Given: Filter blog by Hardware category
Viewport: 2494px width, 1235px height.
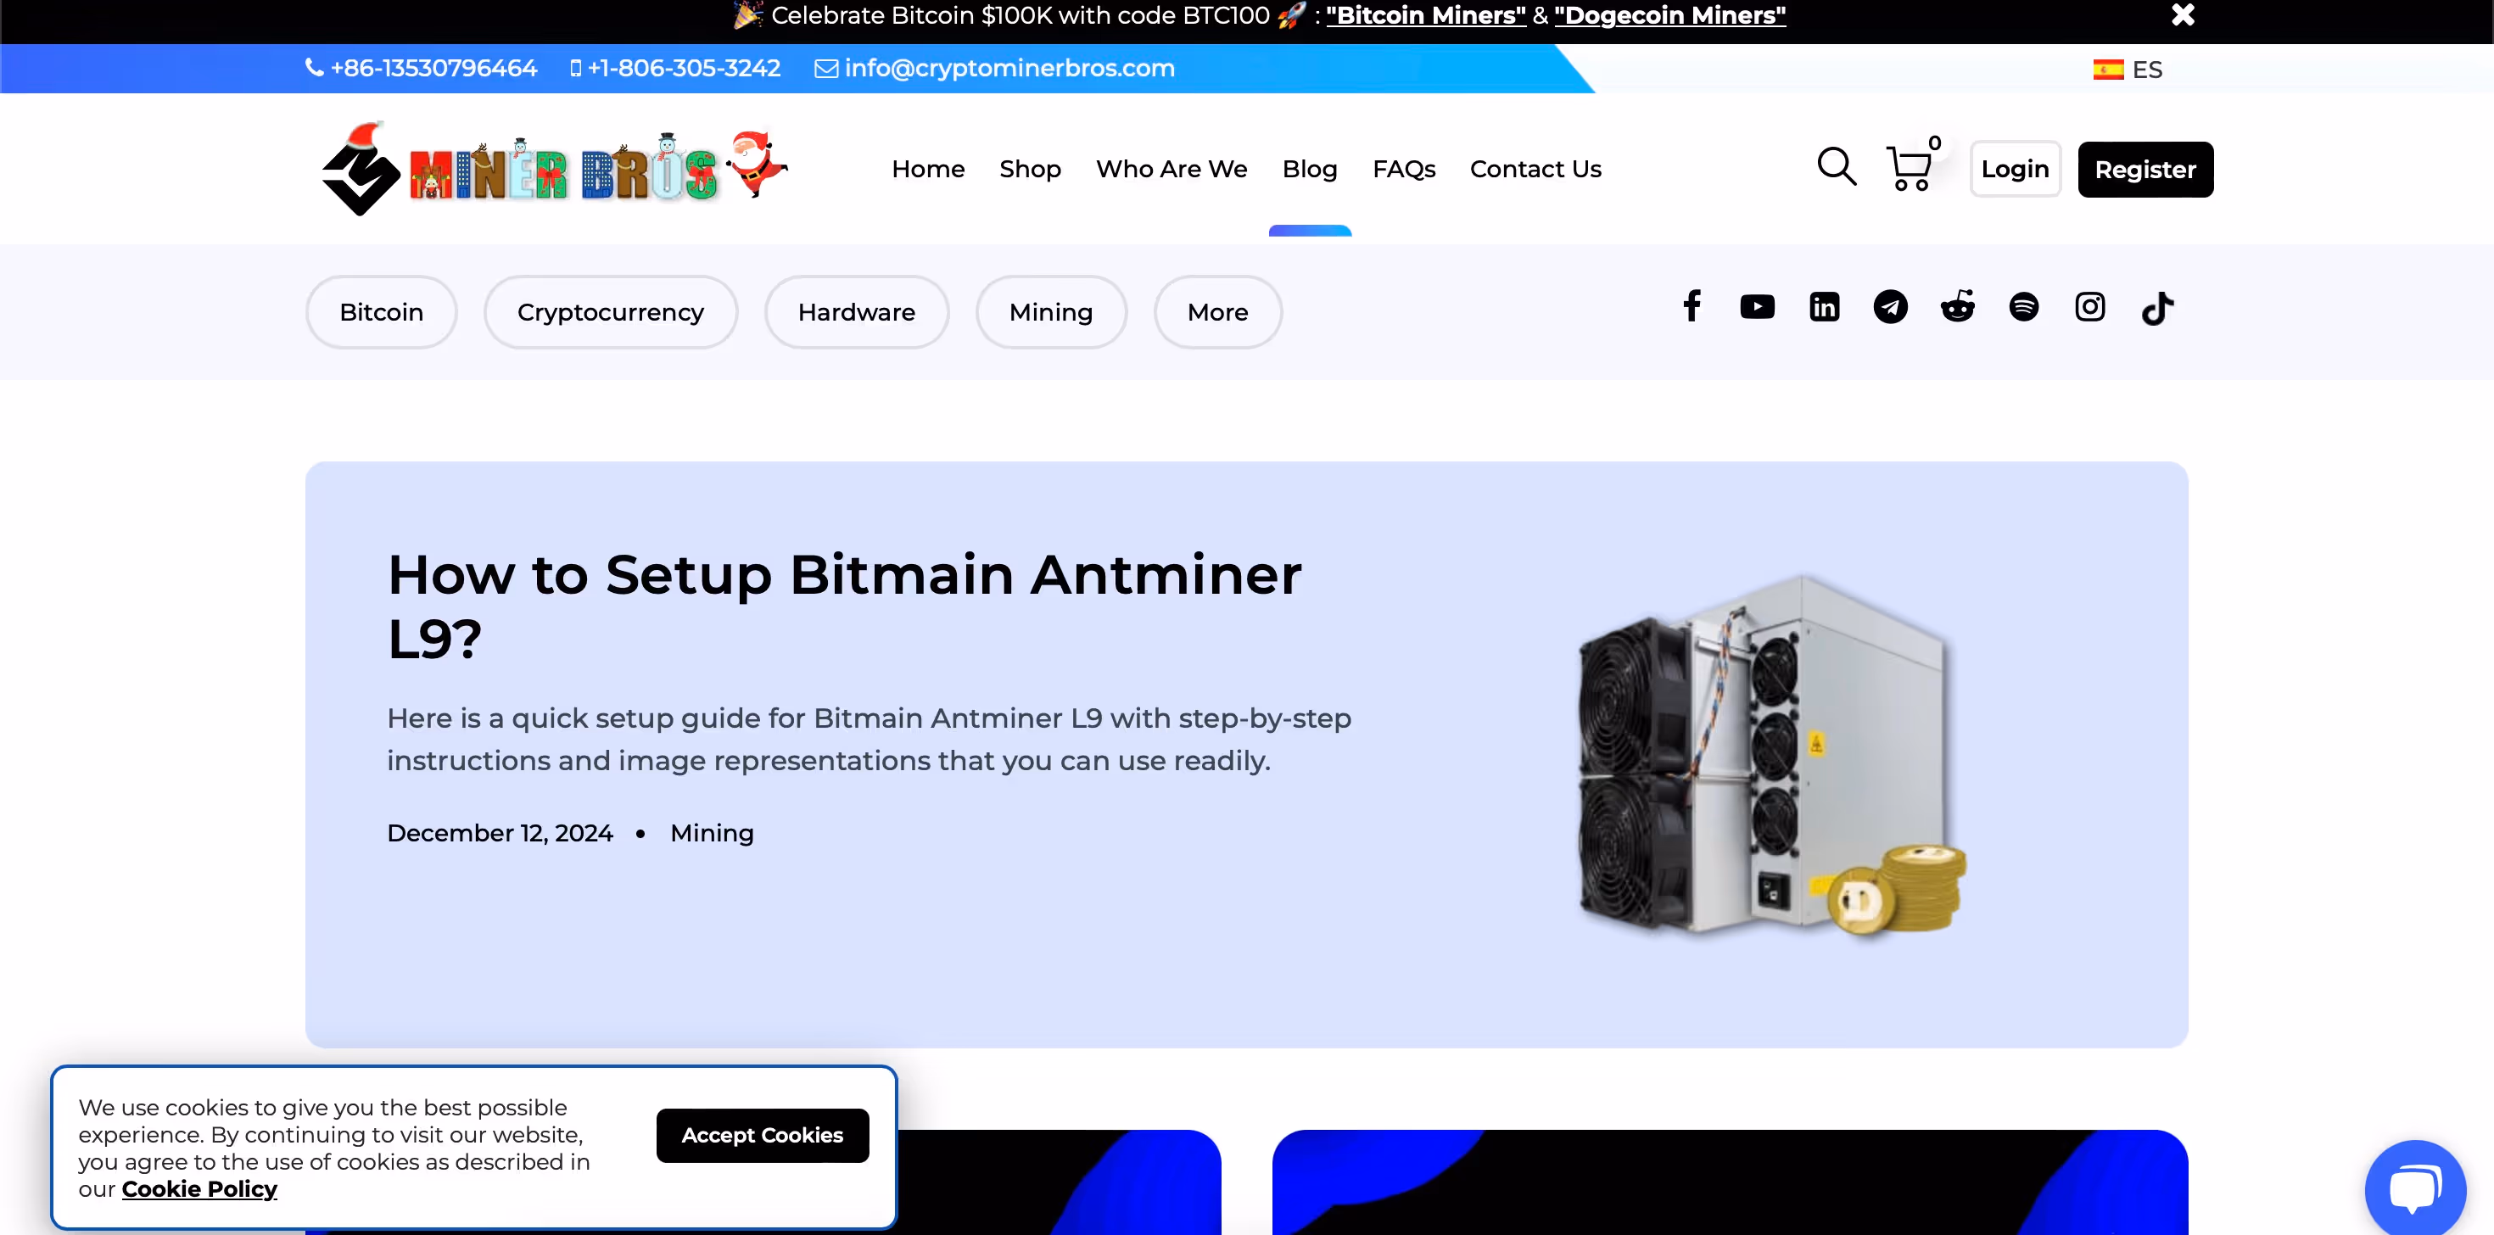Looking at the screenshot, I should point(856,311).
